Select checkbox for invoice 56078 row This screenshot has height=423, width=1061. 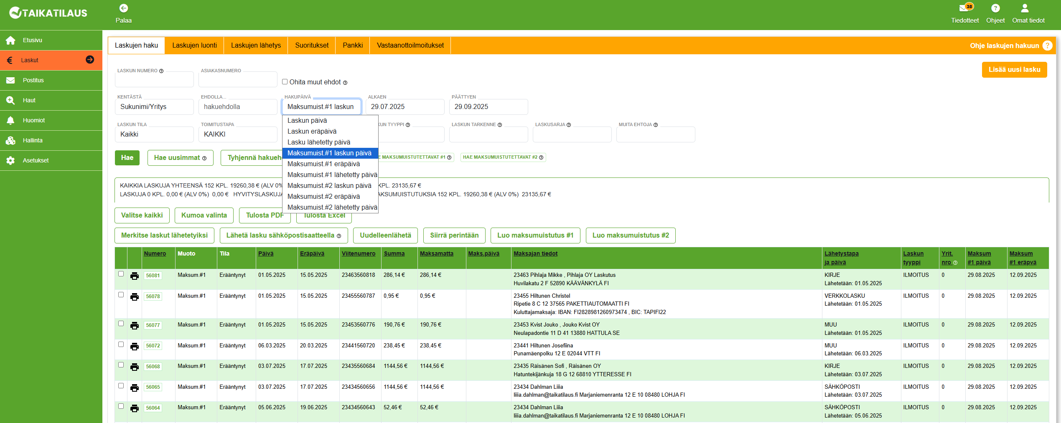121,295
